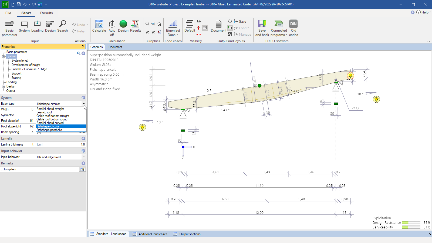Image resolution: width=432 pixels, height=243 pixels.
Task: Click the Design Resistance exploitation bar
Action: click(x=411, y=223)
